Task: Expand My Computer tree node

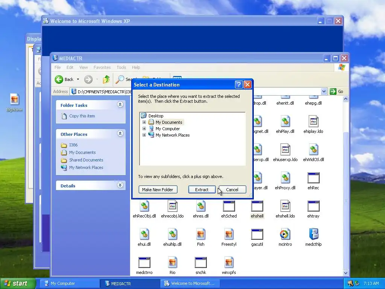Action: (144, 129)
